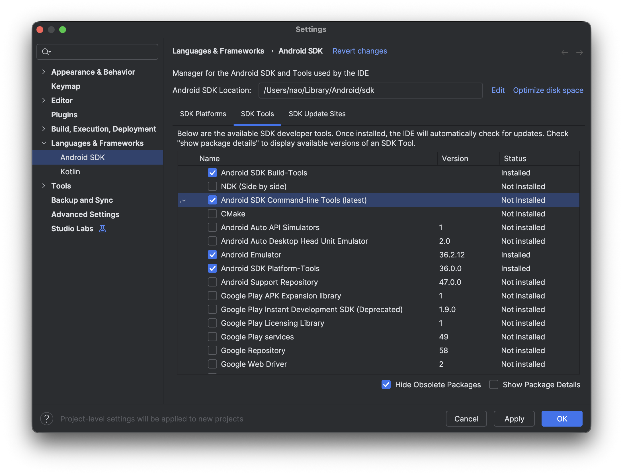Click Revert changes
Image resolution: width=623 pixels, height=475 pixels.
(x=360, y=51)
